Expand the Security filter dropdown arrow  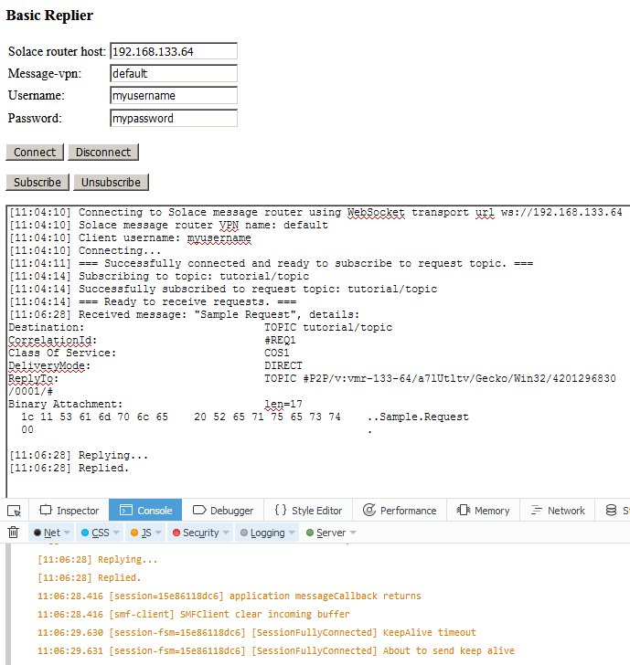click(x=226, y=533)
